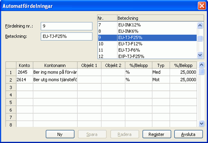
Task: Select grid row header 5
Action: click(x=11, y=102)
